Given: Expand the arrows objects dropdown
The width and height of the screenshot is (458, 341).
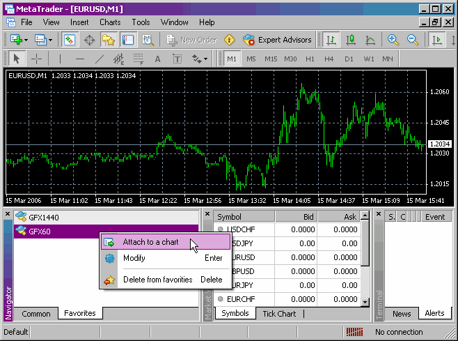Looking at the screenshot, I should pyautogui.click(x=206, y=59).
